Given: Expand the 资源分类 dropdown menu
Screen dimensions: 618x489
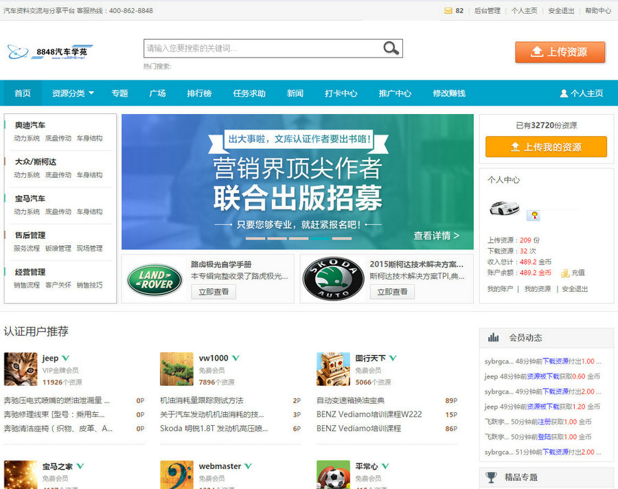Looking at the screenshot, I should (x=73, y=93).
